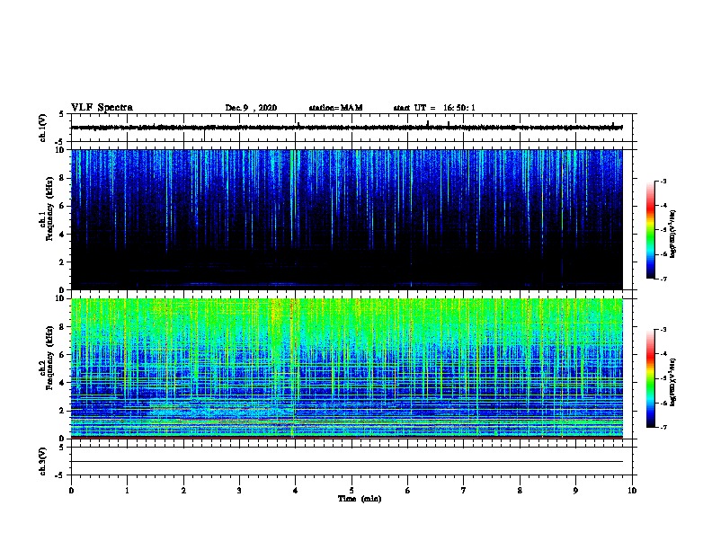Click time axis tick label "2"

(x=183, y=491)
